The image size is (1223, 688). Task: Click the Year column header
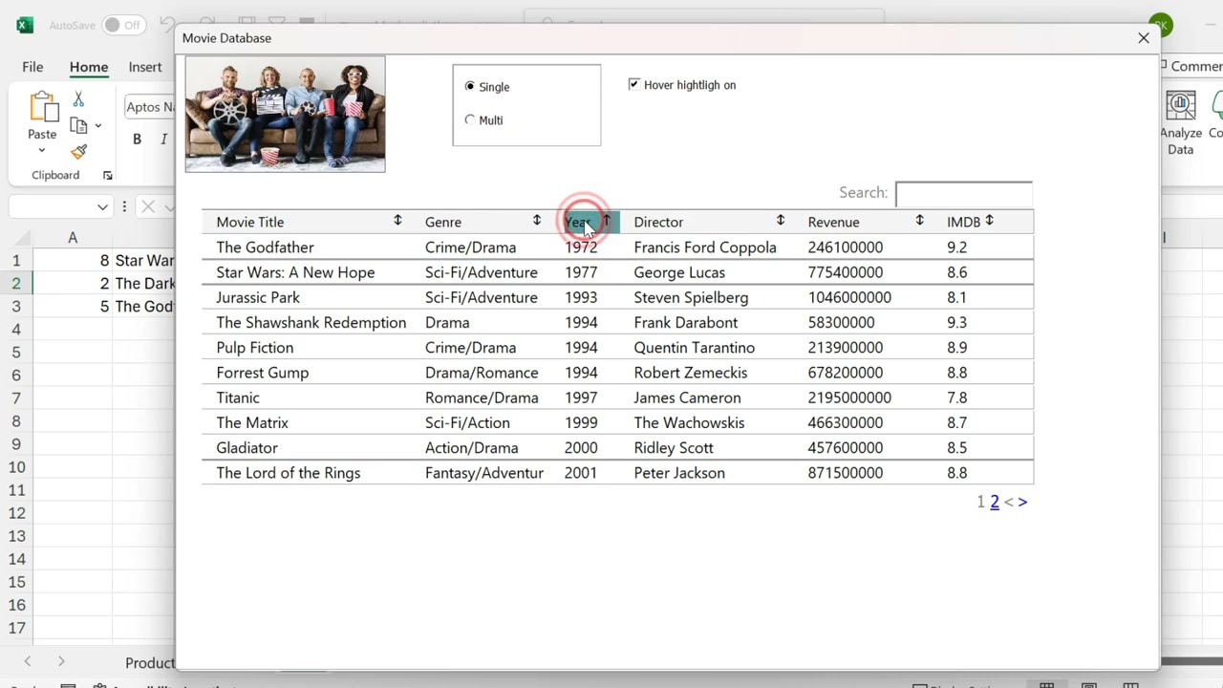coord(591,222)
